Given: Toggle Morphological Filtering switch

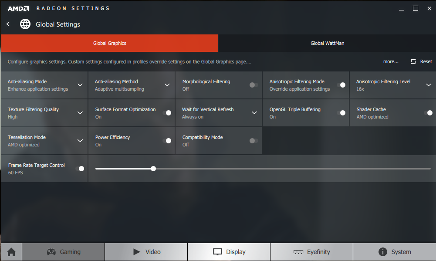Looking at the screenshot, I should click(x=253, y=85).
